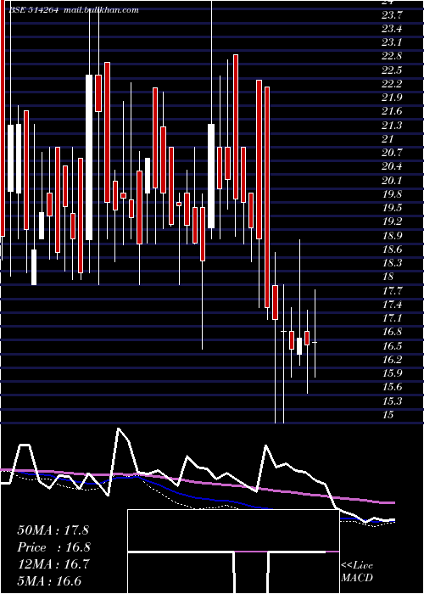Select the 18.3 price axis label
The width and height of the screenshot is (424, 594).
(392, 263)
